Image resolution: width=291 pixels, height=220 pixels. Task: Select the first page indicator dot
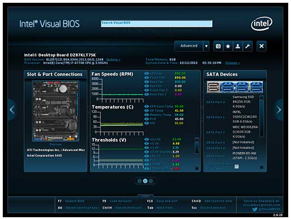(x=139, y=181)
